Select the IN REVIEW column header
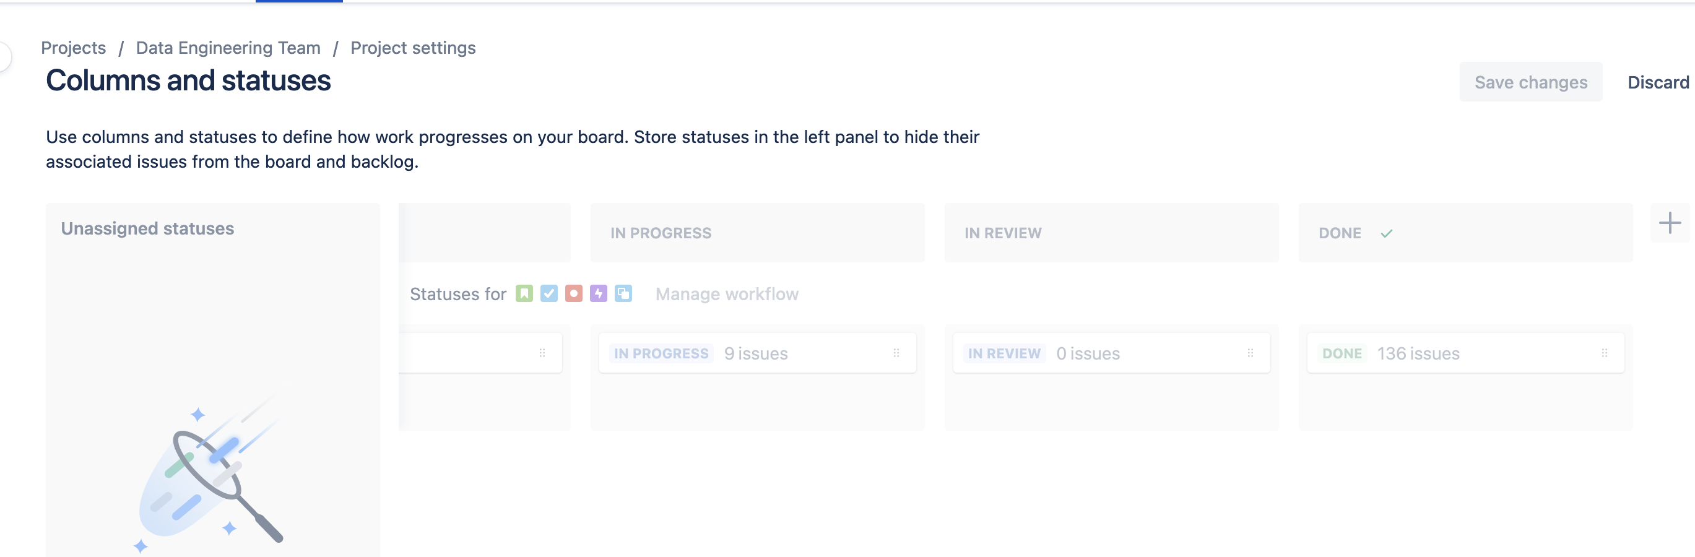The image size is (1695, 557). tap(1111, 233)
